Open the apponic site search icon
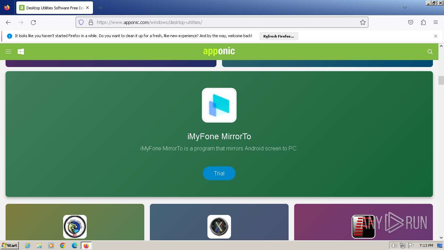Viewport: 444px width, 250px height. pyautogui.click(x=430, y=52)
